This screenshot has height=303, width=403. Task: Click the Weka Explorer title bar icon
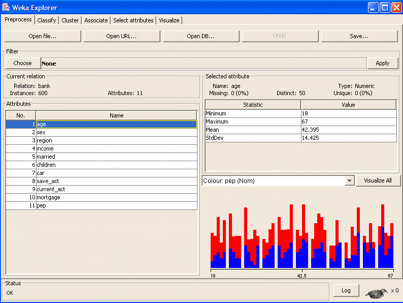point(6,7)
